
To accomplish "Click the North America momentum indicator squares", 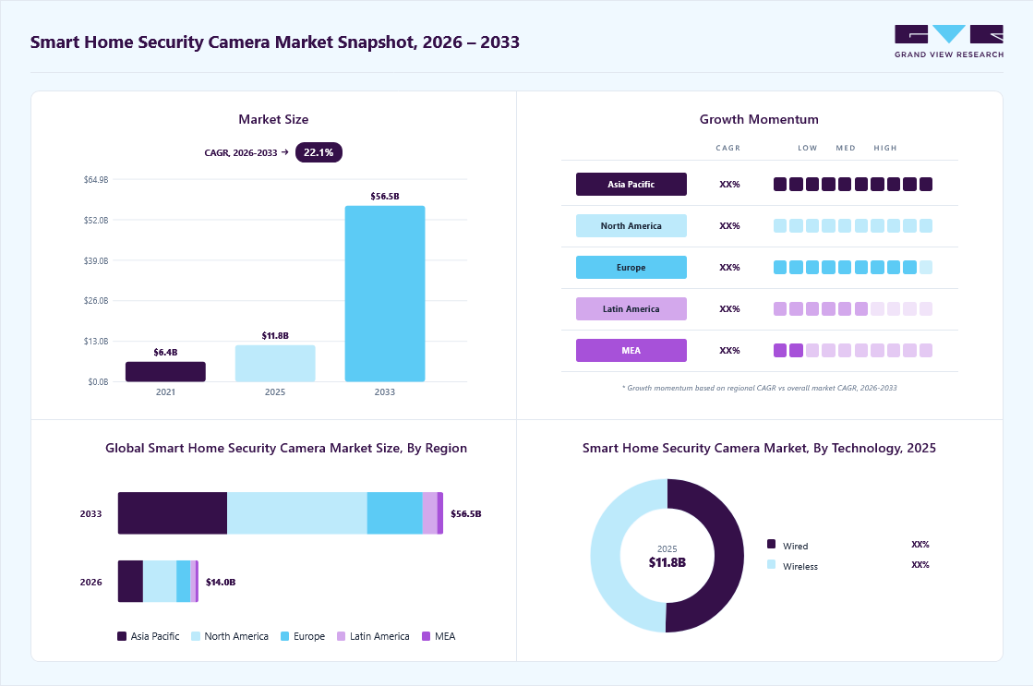I will coord(853,225).
